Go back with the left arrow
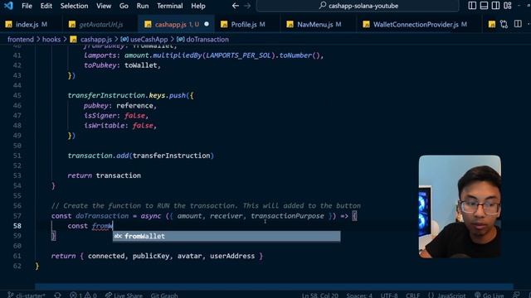 pos(236,6)
